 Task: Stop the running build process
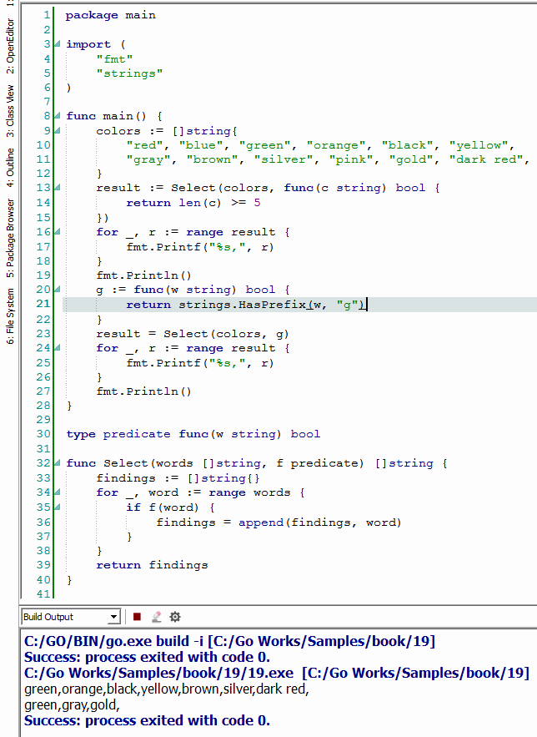pyautogui.click(x=137, y=617)
